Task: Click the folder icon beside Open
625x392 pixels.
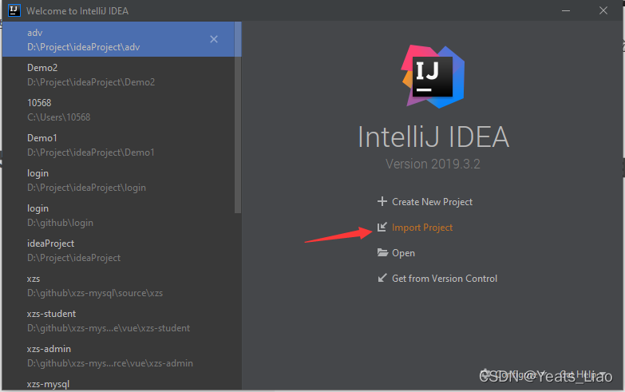Action: [382, 252]
